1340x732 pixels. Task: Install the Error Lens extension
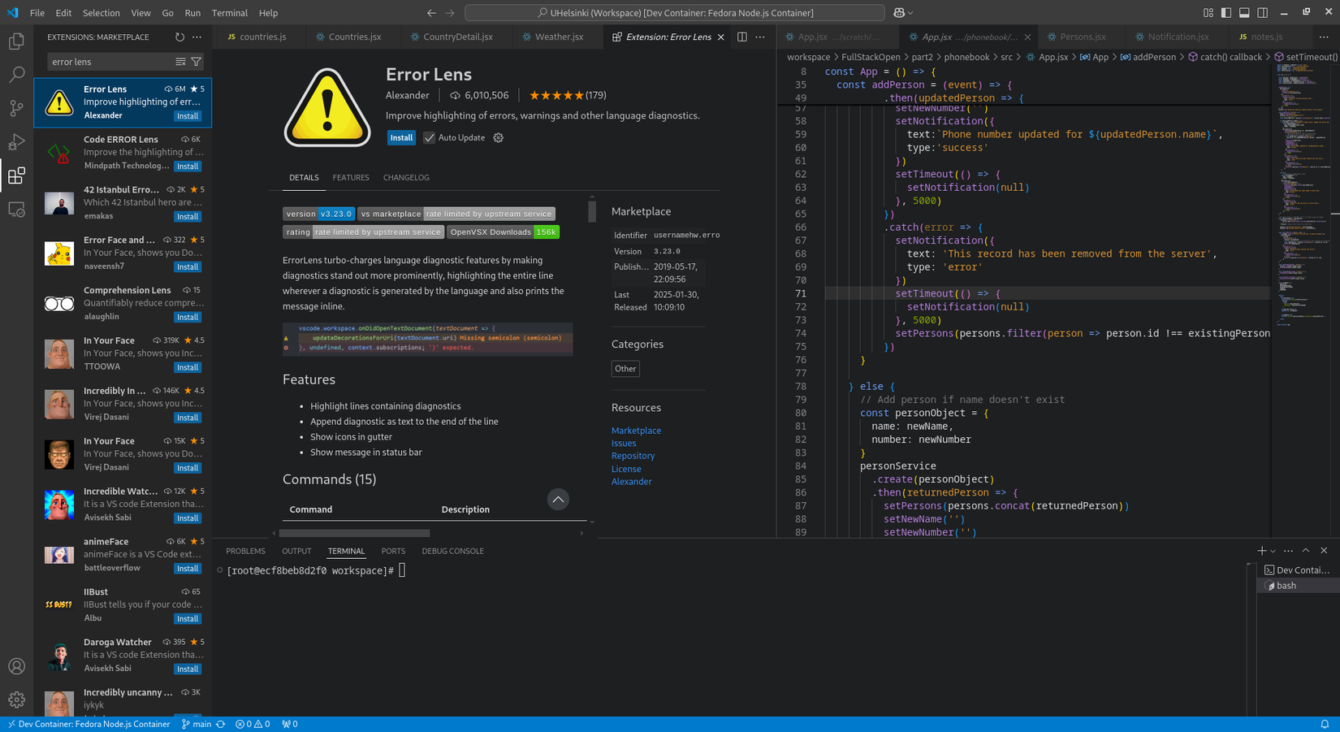click(401, 137)
